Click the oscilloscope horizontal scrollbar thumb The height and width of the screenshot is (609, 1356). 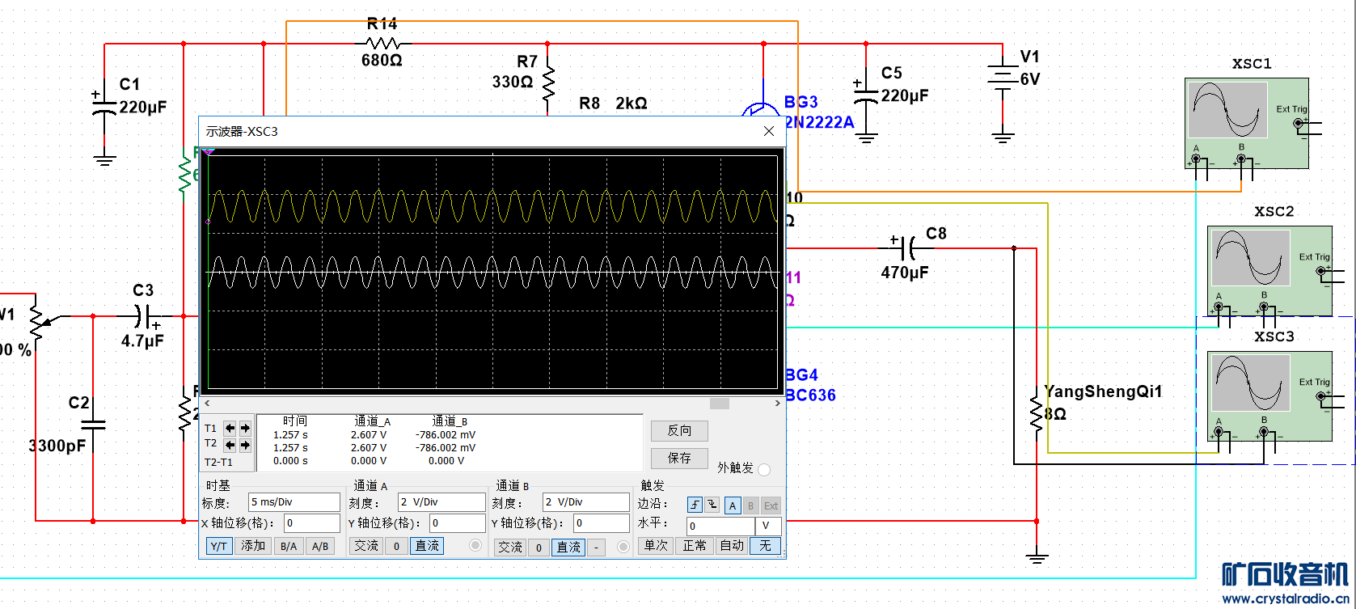(720, 404)
